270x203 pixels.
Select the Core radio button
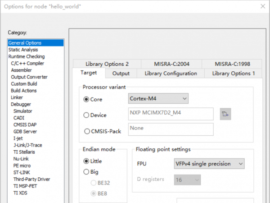86,99
